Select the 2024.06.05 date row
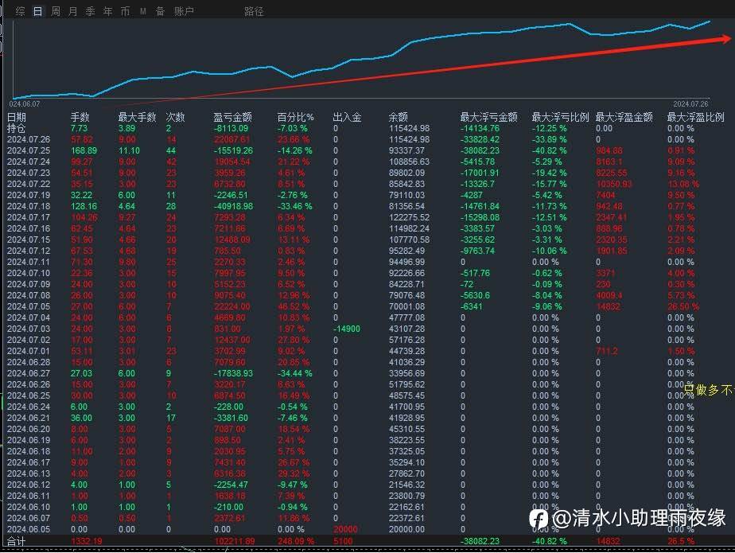This screenshot has height=553, width=735. point(29,530)
